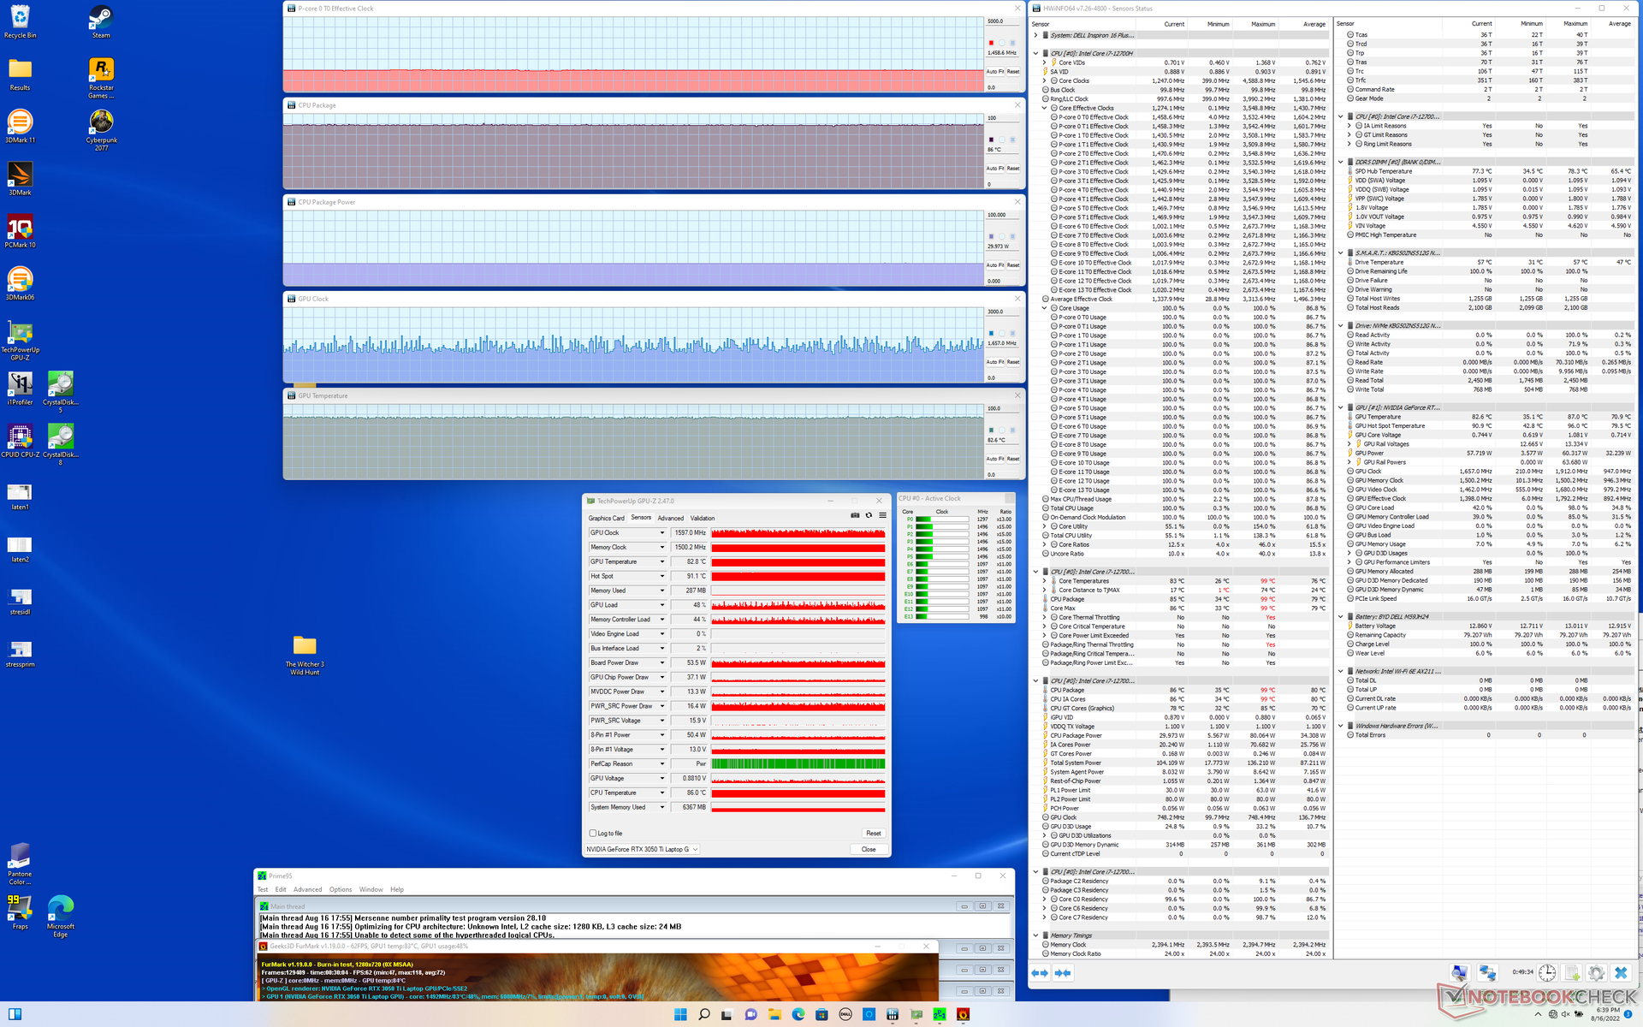This screenshot has width=1643, height=1027.
Task: Click HWiNFO expand columns arrows icon
Action: pos(1040,973)
